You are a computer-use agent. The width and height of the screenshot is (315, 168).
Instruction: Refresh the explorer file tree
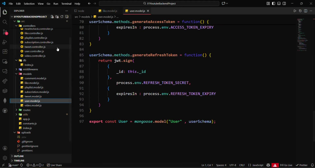(62, 17)
